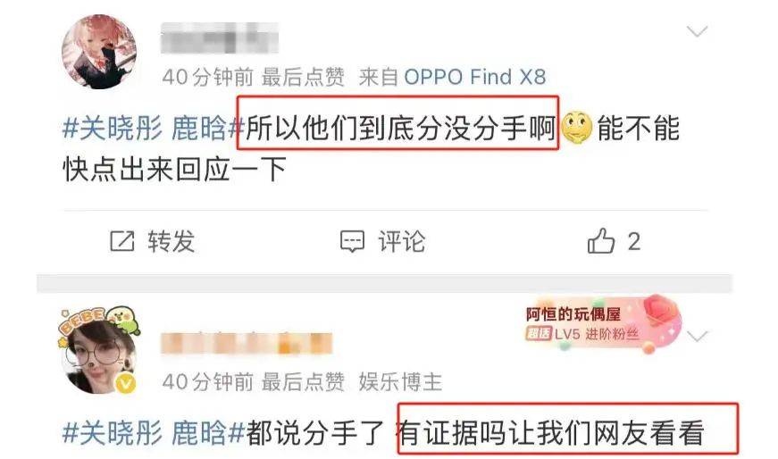
Task: Tap the comment (评论) speech bubble icon
Action: [x=352, y=241]
